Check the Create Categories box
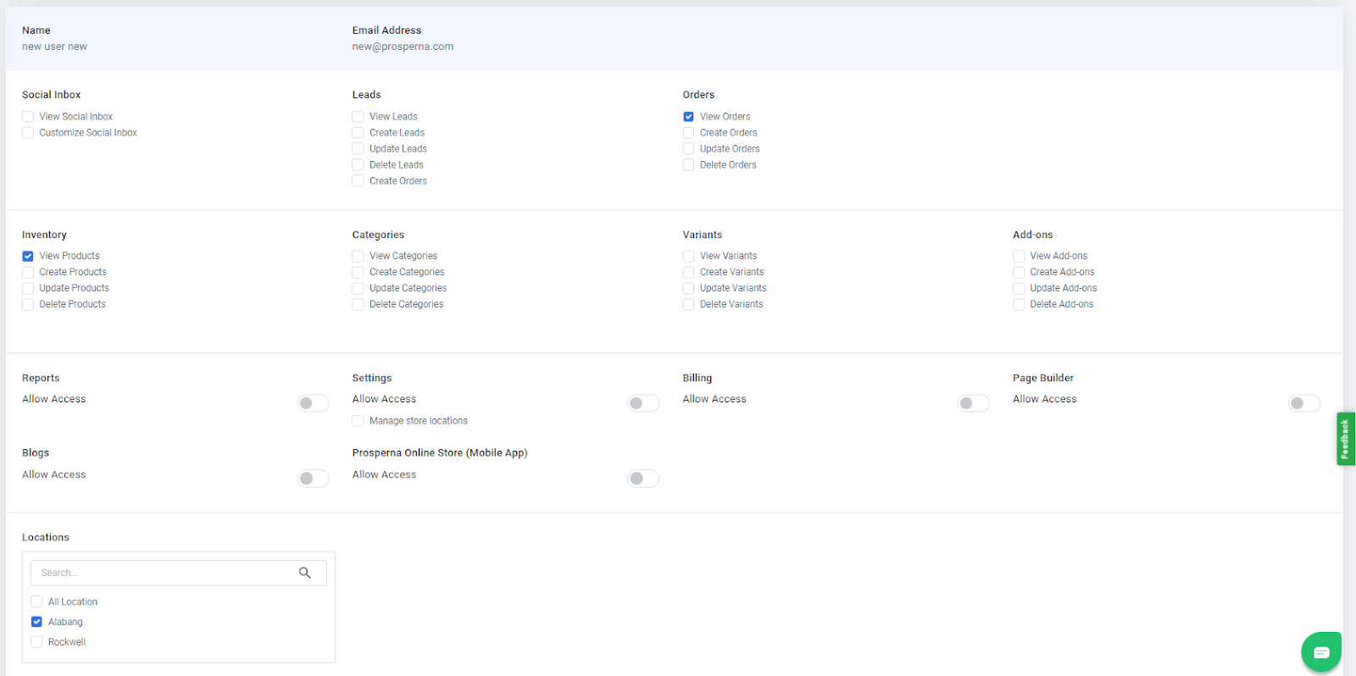The image size is (1356, 676). click(x=358, y=272)
